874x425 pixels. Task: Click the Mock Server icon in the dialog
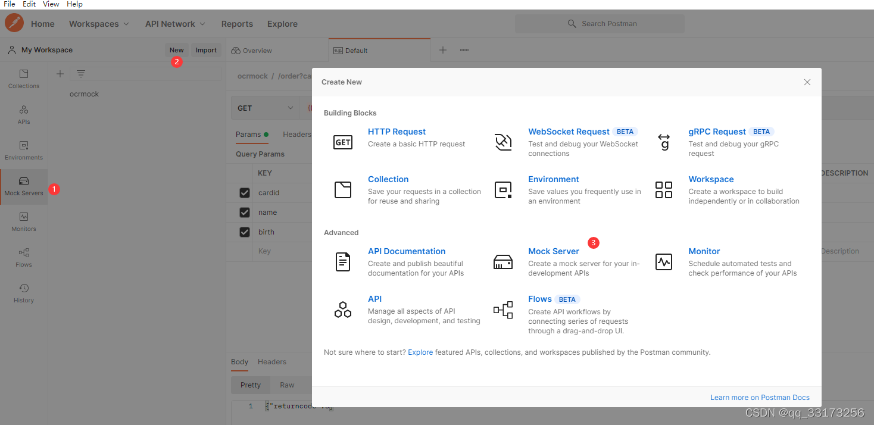click(x=503, y=262)
